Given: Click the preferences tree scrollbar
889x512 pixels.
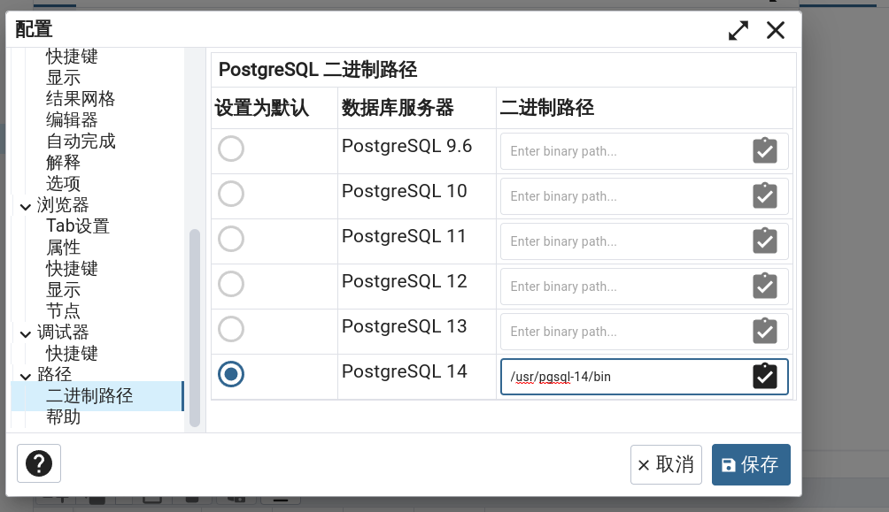Looking at the screenshot, I should [x=195, y=327].
